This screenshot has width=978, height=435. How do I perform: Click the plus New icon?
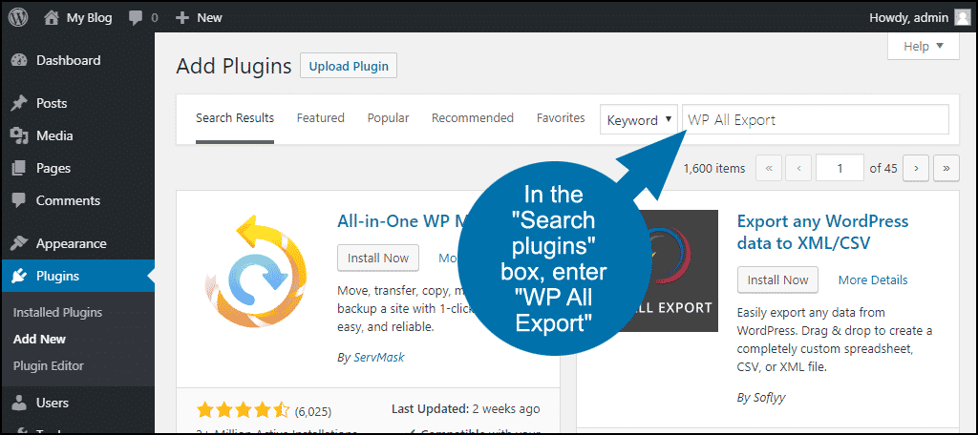click(182, 18)
